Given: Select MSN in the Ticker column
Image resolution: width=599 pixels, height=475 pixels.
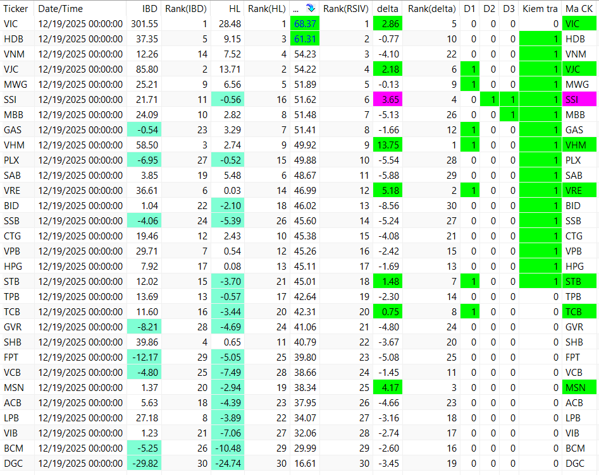Looking at the screenshot, I should click(x=14, y=388).
